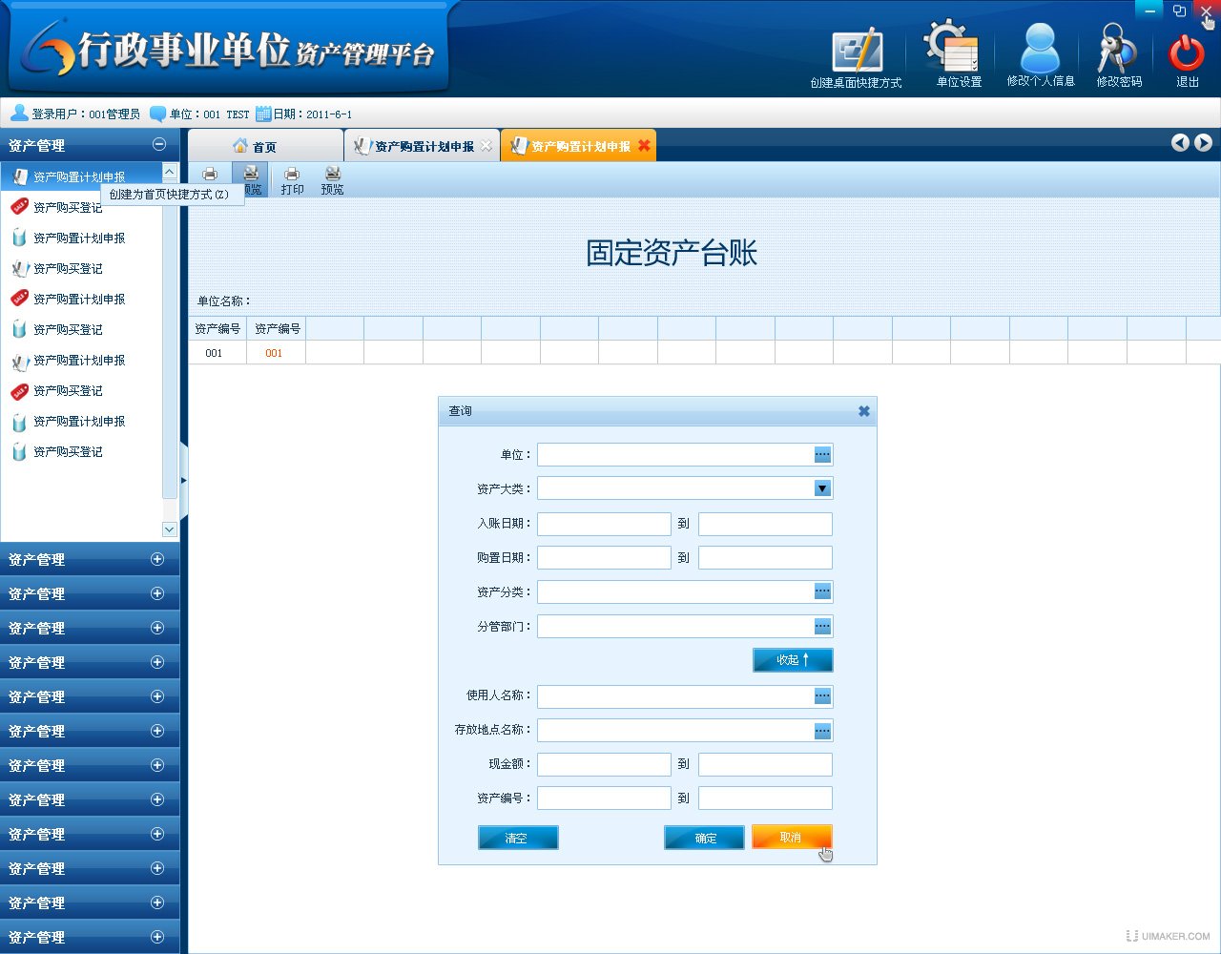Click the 入账日期 end date field after 到
The width and height of the screenshot is (1221, 954).
click(765, 524)
